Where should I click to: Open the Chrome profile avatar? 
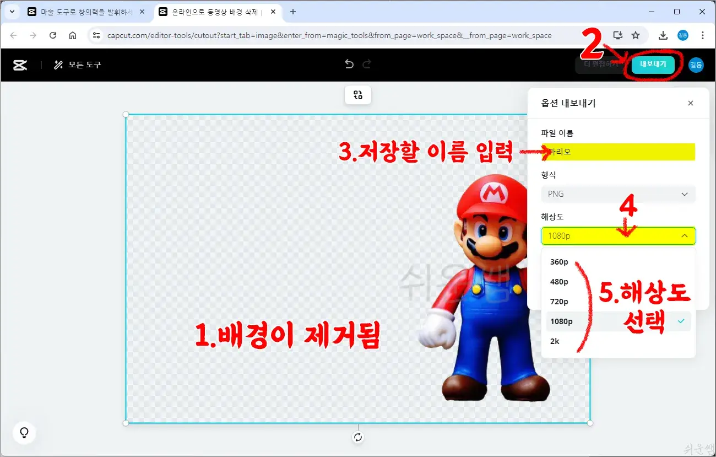pos(683,35)
